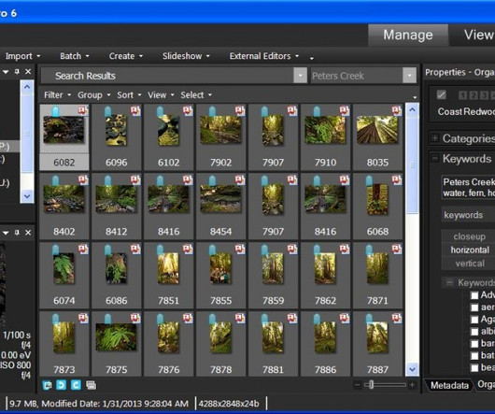Open the Create menu
This screenshot has width=495, height=414.
pos(126,56)
